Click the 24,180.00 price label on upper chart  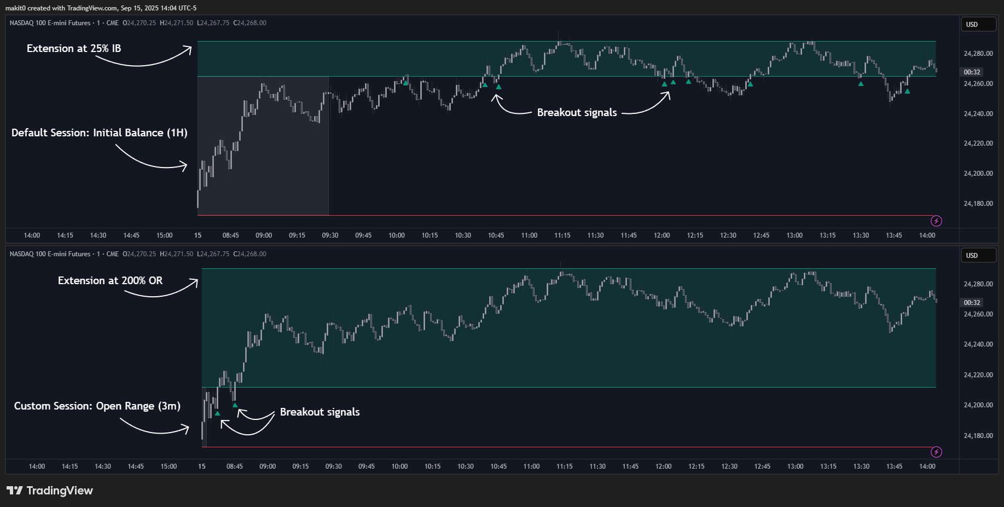coord(978,204)
